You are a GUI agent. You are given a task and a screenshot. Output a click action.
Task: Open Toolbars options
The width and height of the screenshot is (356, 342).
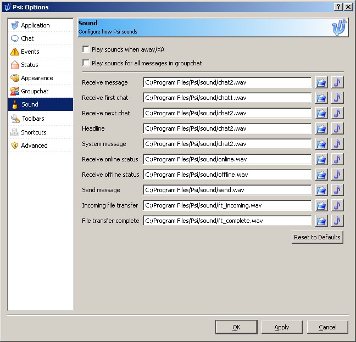coord(41,119)
